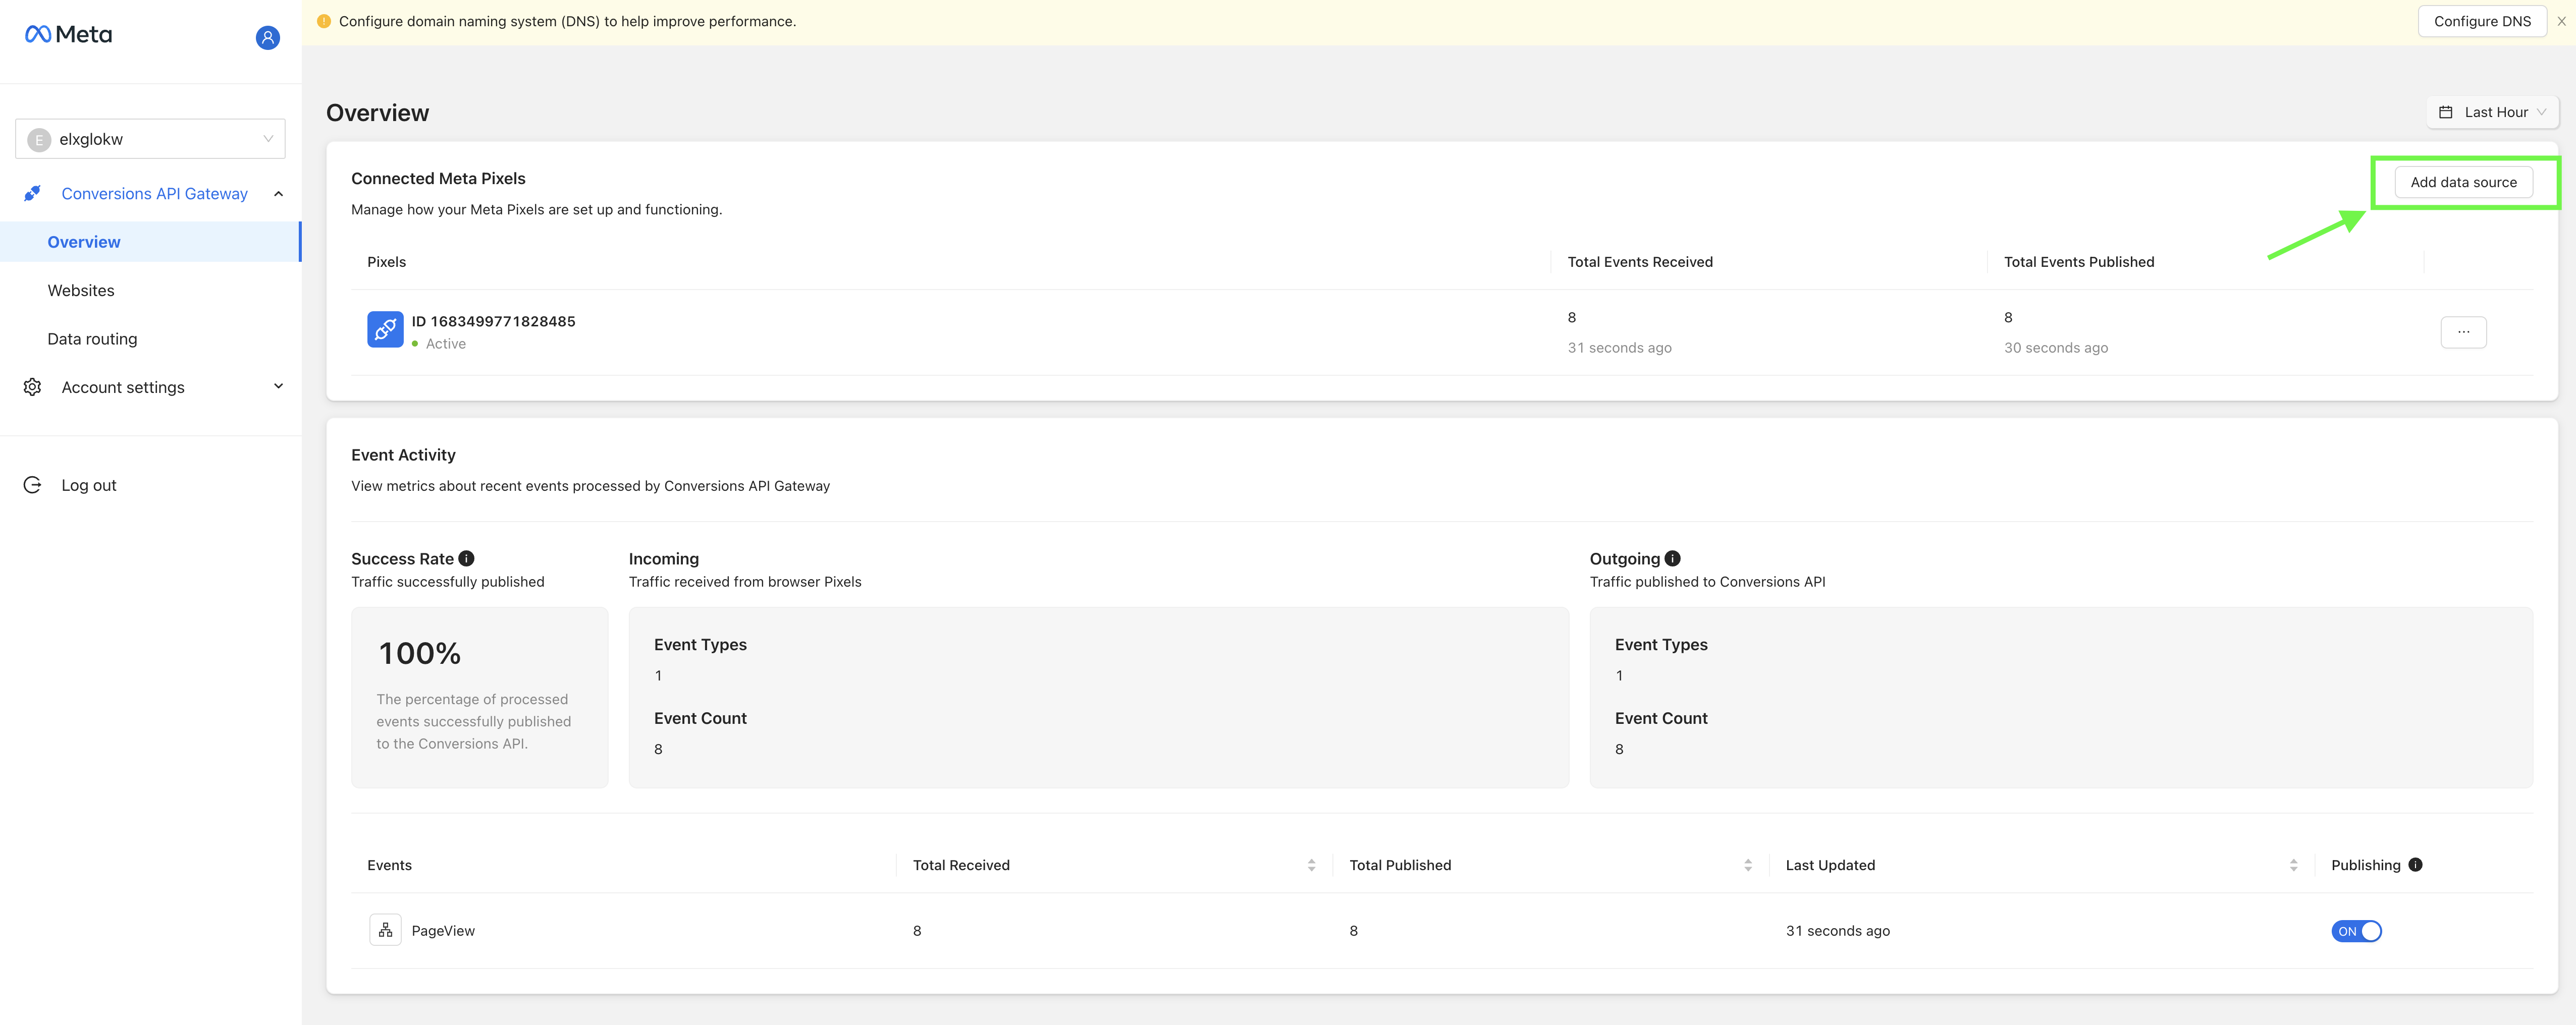This screenshot has width=2576, height=1025.
Task: Click the PageView event name
Action: pyautogui.click(x=443, y=931)
